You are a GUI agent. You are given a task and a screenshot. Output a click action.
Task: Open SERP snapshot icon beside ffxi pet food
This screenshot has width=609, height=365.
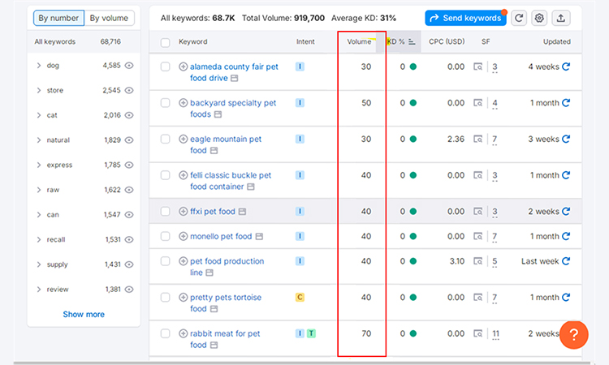point(242,212)
